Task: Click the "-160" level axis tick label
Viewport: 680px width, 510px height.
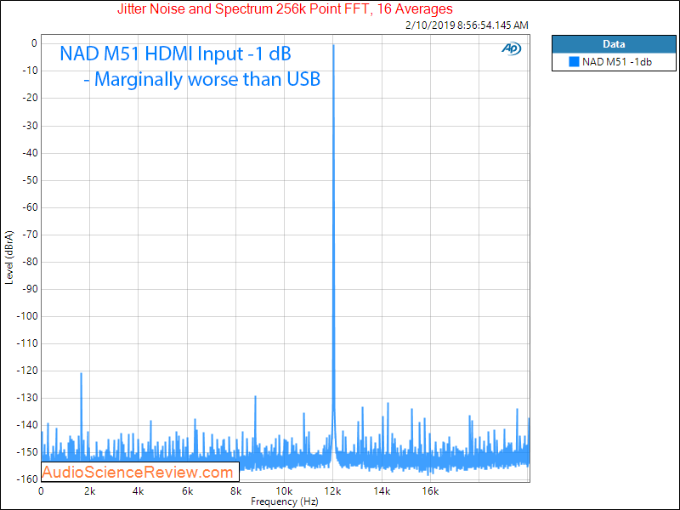Action: point(27,479)
